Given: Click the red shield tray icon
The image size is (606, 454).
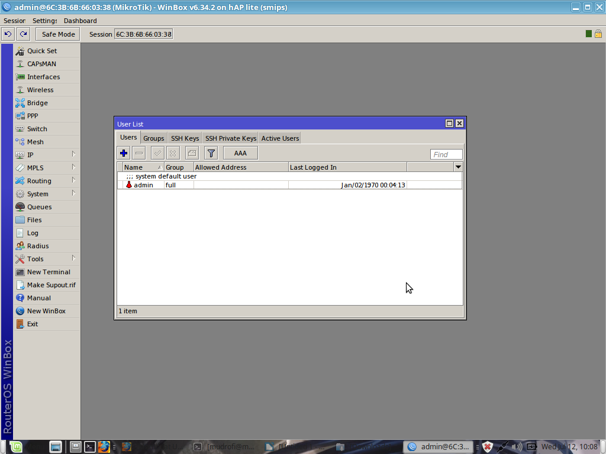Looking at the screenshot, I should [488, 447].
